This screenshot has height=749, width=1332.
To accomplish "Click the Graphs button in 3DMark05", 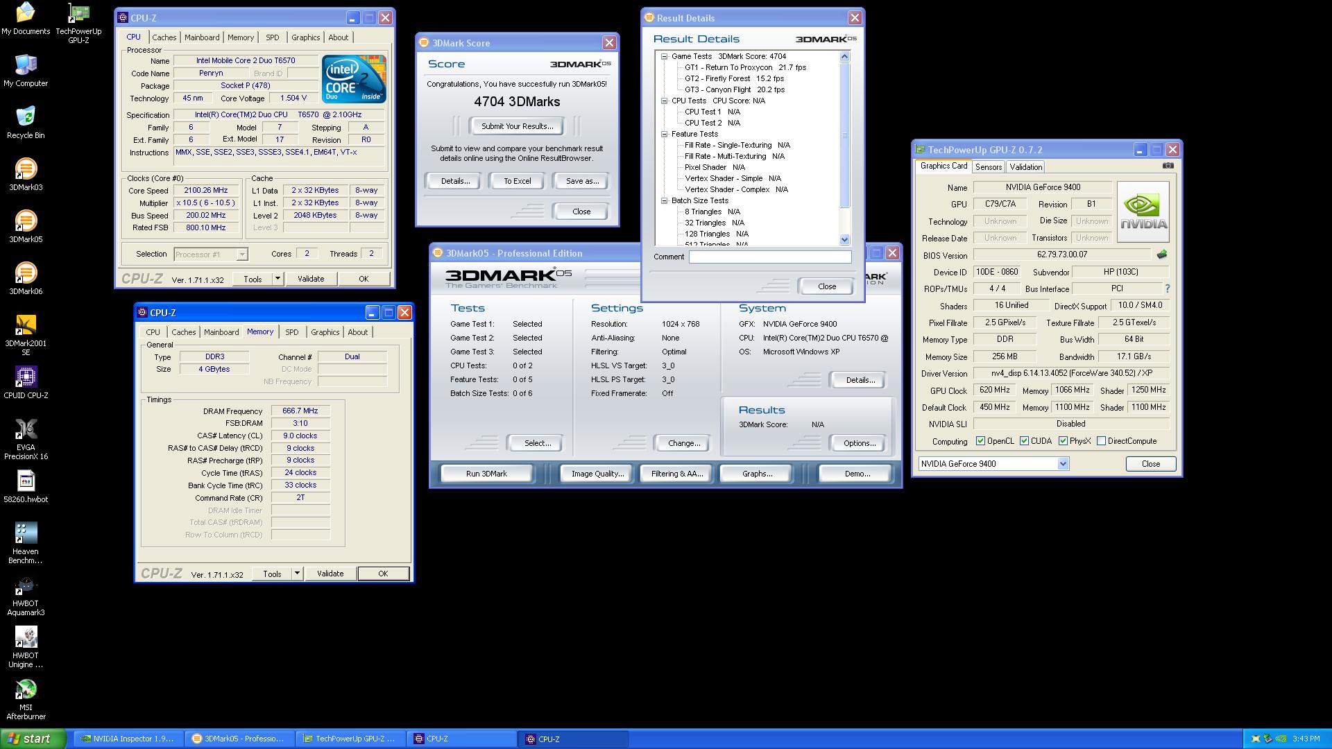I will click(x=757, y=474).
